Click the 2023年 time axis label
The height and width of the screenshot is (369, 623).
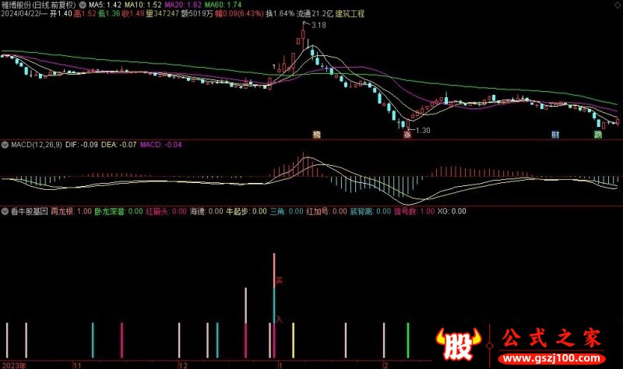14,365
